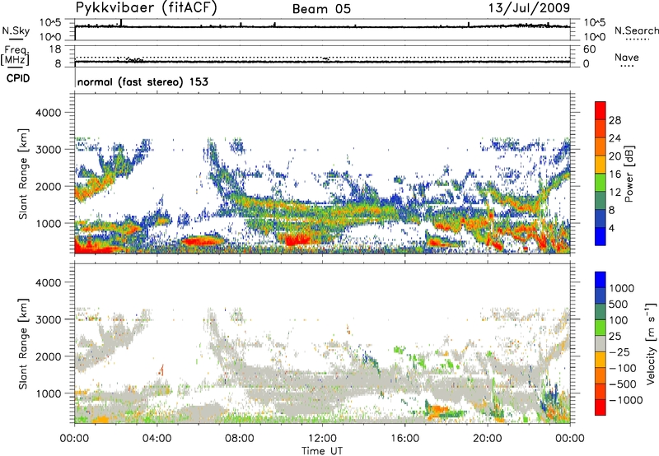Select the Slant Range label of power panel
Screen dimensions: 659x456
(x=23, y=174)
